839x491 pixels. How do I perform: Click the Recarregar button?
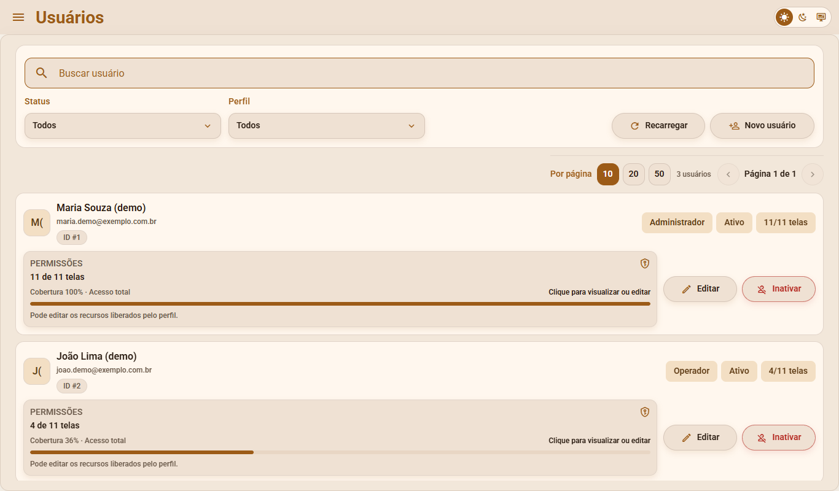(x=658, y=126)
